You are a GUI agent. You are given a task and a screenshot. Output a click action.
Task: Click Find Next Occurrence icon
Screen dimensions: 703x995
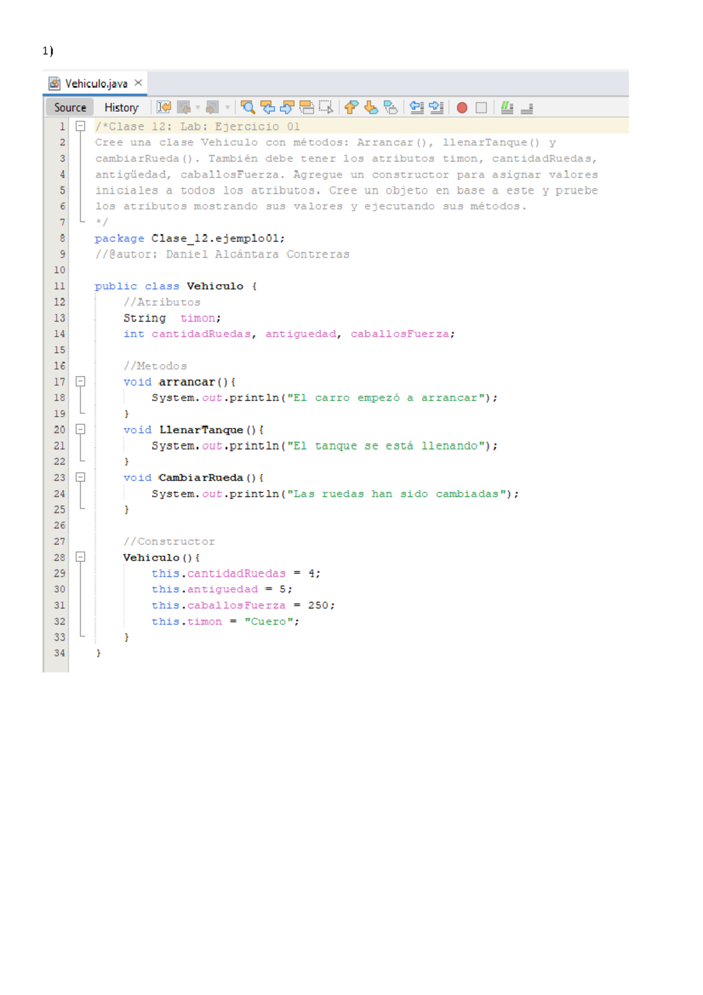[287, 107]
